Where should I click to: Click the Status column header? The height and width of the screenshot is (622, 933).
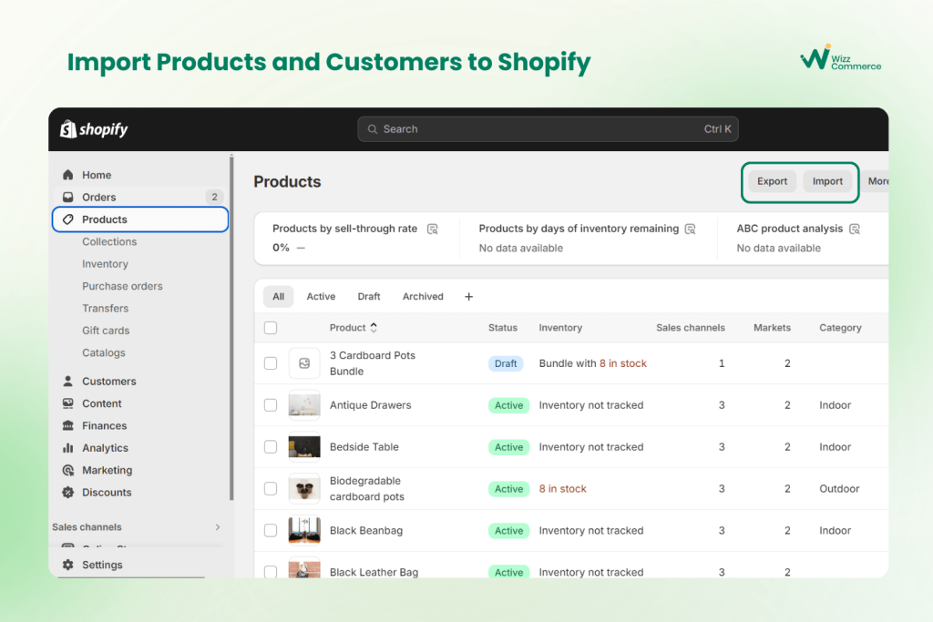(x=503, y=328)
